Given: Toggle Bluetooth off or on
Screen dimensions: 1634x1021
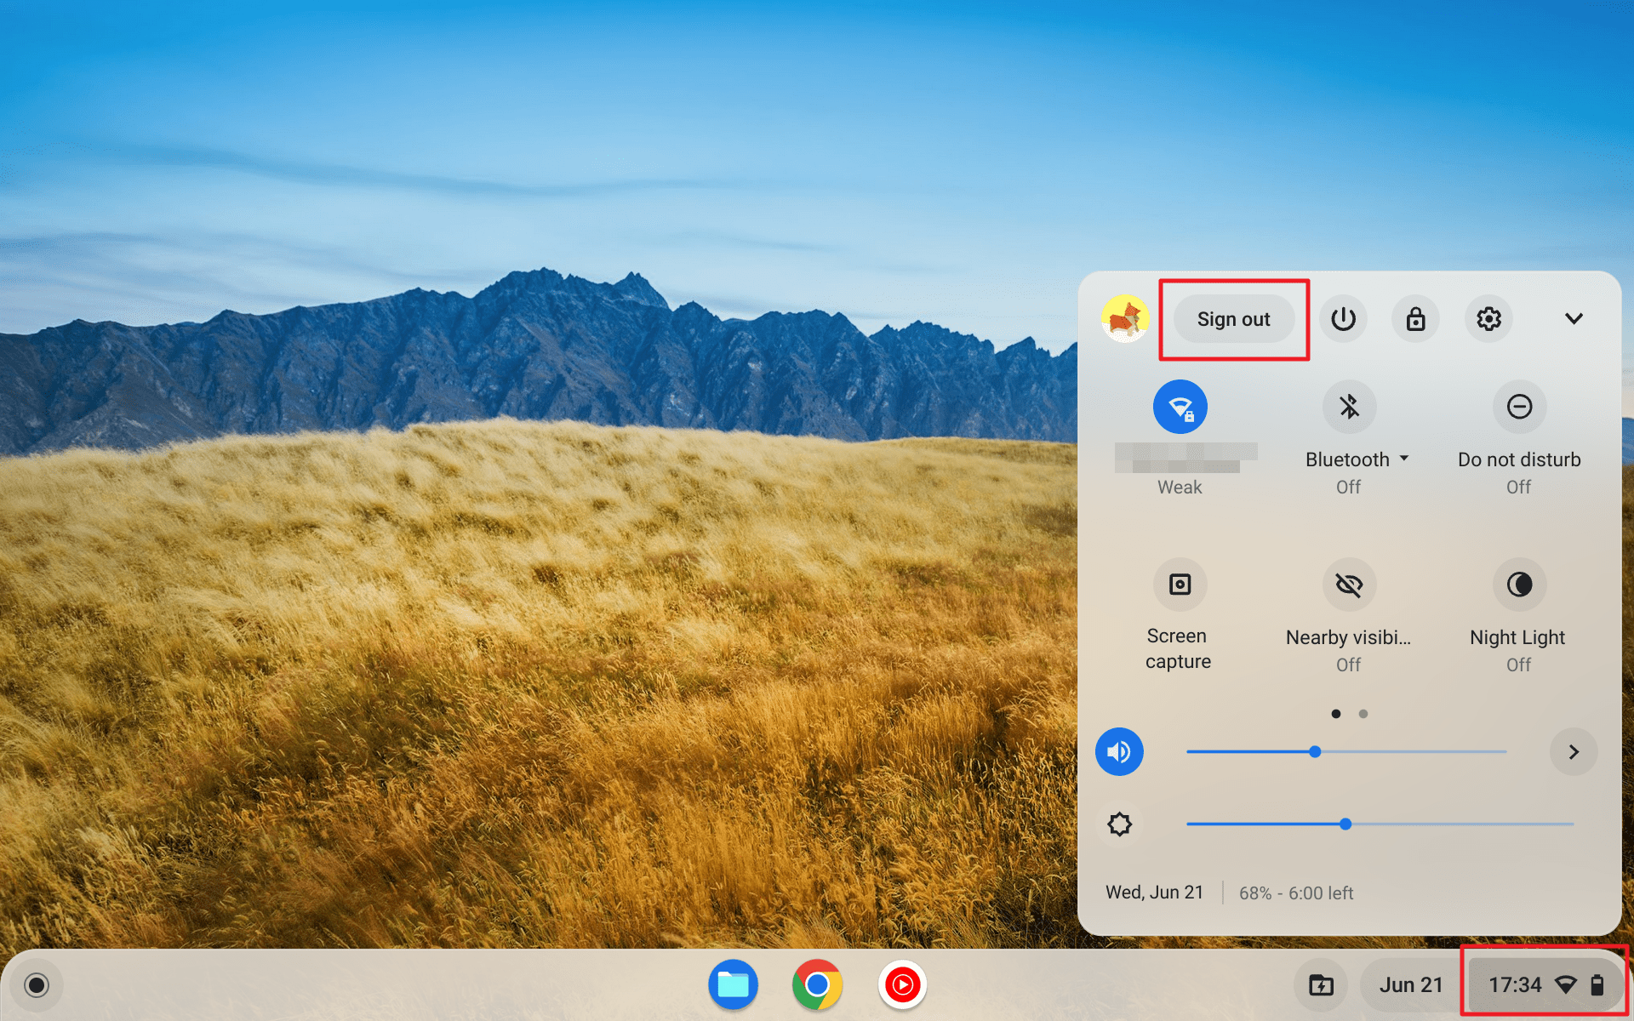Looking at the screenshot, I should point(1348,406).
